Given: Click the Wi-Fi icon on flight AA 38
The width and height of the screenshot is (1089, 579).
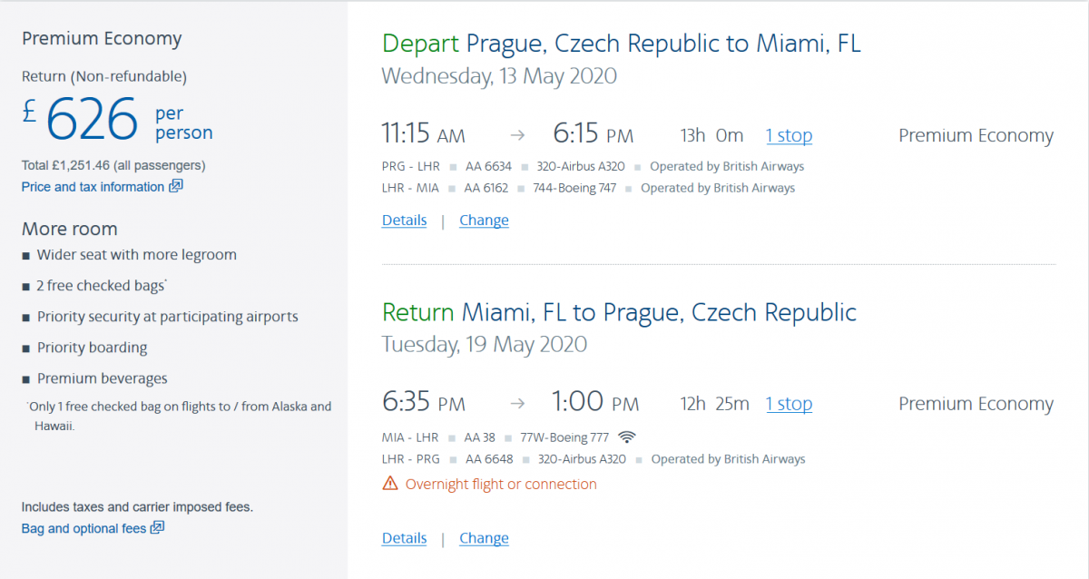Looking at the screenshot, I should [x=626, y=437].
